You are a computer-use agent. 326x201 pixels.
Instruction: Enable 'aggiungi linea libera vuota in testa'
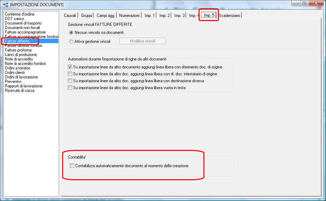click(x=70, y=87)
